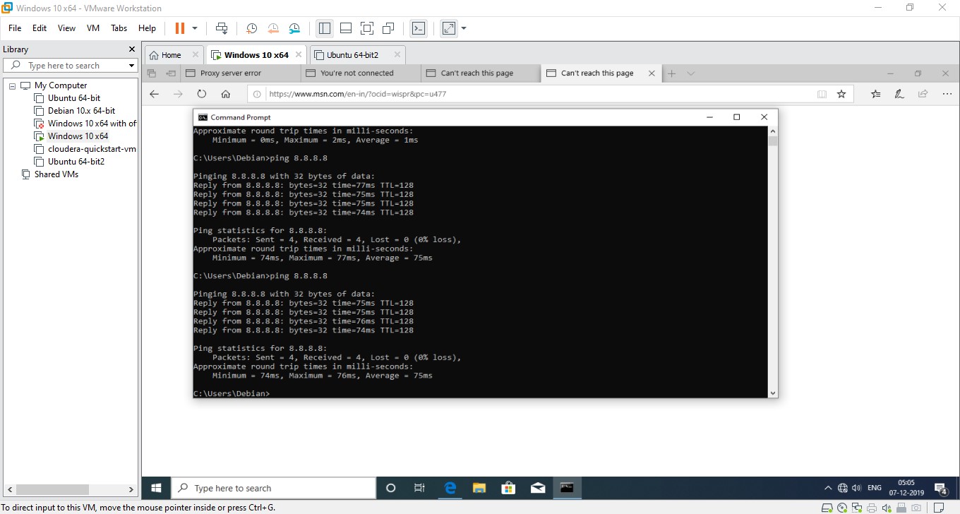Revert the VM to its snapshot
The width and height of the screenshot is (960, 514).
coord(273,28)
